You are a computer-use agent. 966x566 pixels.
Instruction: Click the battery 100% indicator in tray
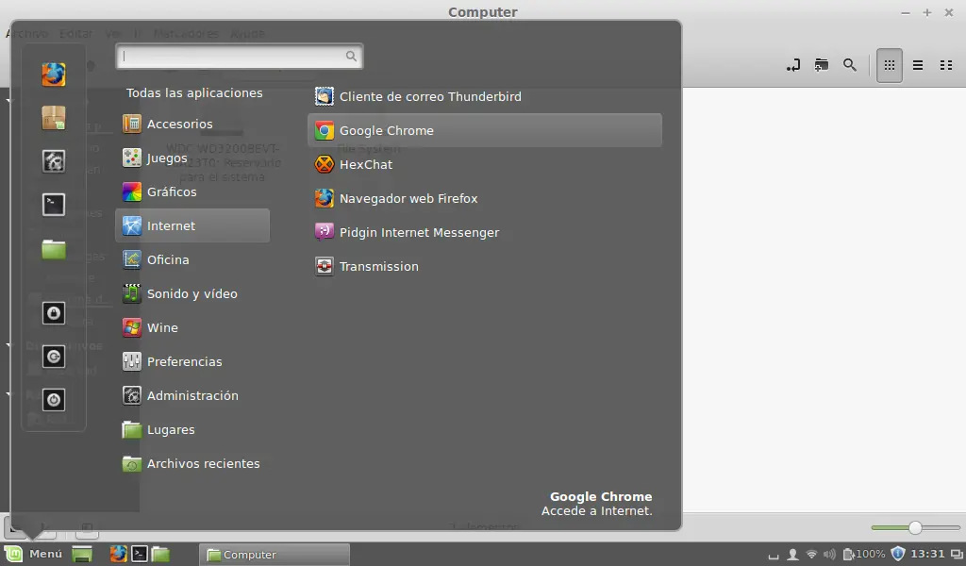pos(864,555)
